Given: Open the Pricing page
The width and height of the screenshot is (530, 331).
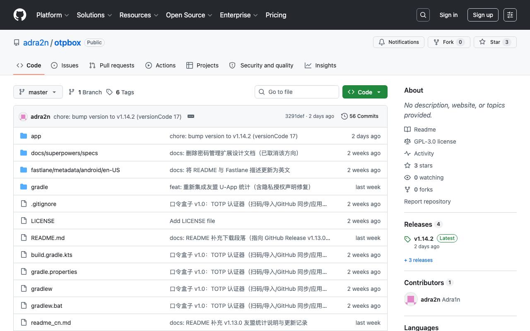Looking at the screenshot, I should (x=276, y=15).
